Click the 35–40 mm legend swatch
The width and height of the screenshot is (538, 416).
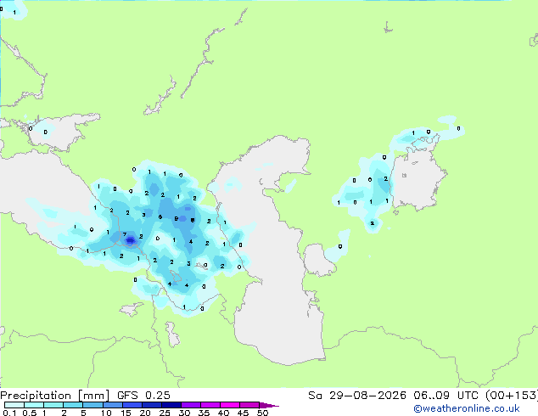tap(210, 405)
